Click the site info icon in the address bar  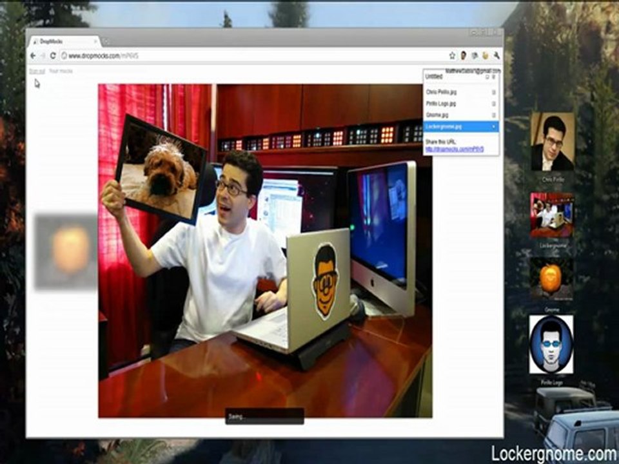pyautogui.click(x=64, y=56)
